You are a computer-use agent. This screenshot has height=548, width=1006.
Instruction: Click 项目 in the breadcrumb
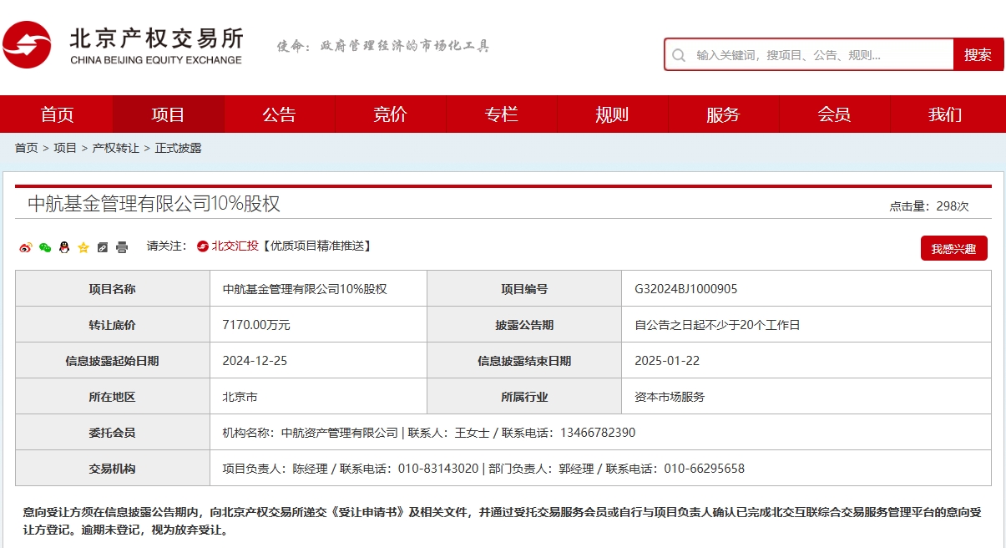65,148
